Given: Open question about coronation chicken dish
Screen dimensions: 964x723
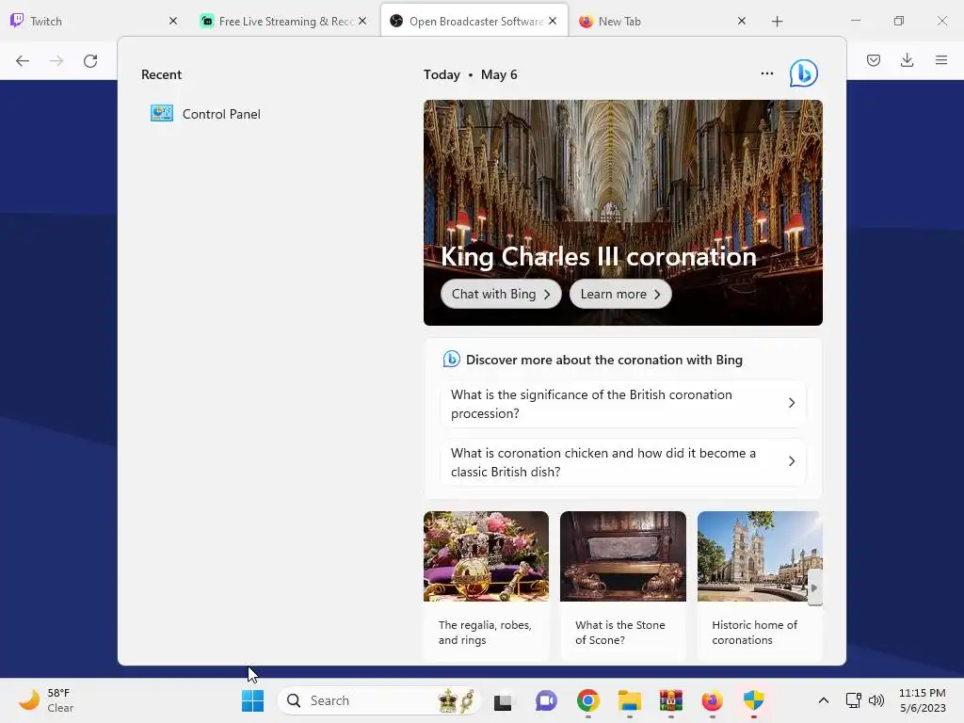Looking at the screenshot, I should tap(623, 462).
